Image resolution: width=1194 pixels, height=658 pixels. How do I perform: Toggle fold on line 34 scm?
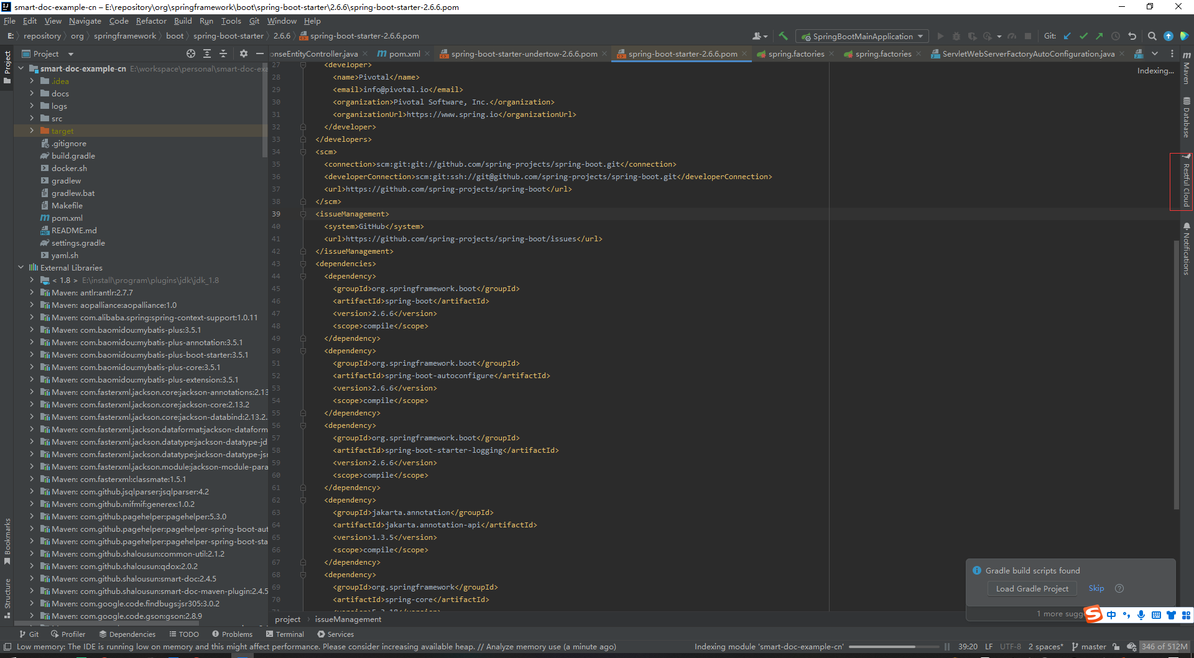click(303, 152)
